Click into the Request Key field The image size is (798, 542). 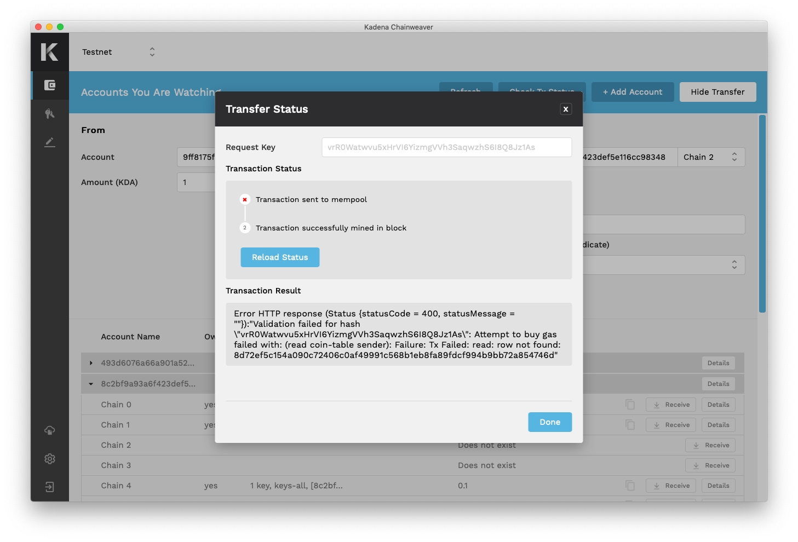pyautogui.click(x=446, y=147)
